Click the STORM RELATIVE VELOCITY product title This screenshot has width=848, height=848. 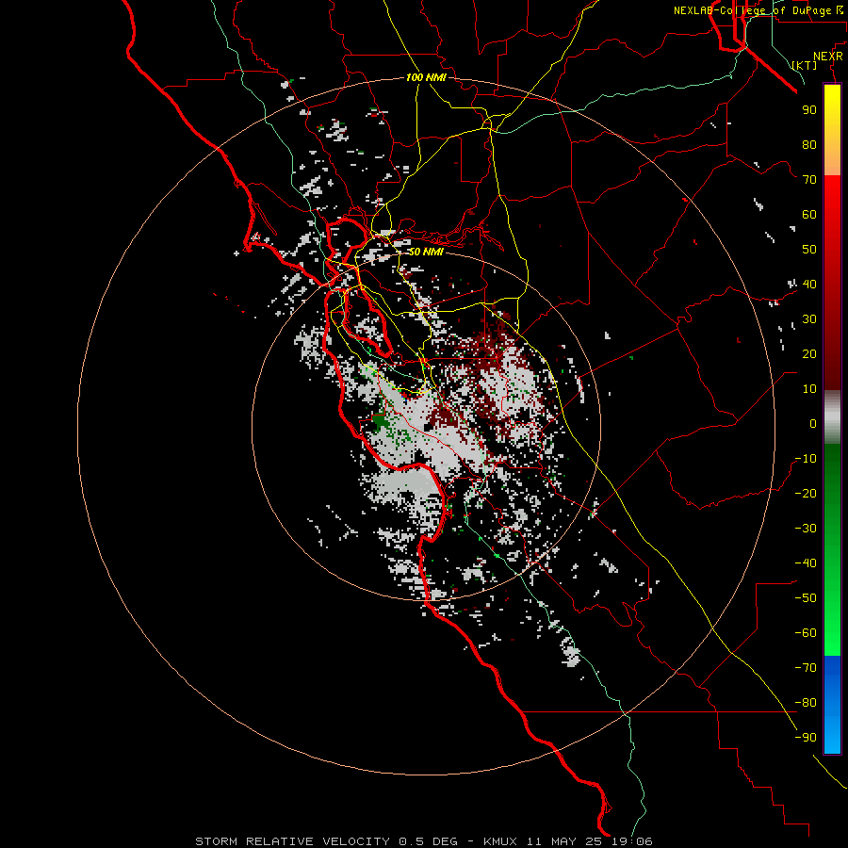click(293, 841)
